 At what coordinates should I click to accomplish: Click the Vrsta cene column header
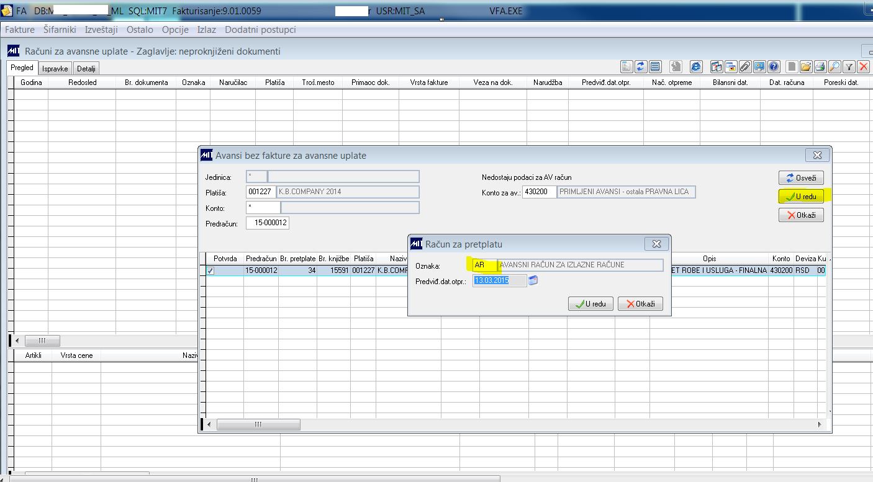(x=76, y=355)
